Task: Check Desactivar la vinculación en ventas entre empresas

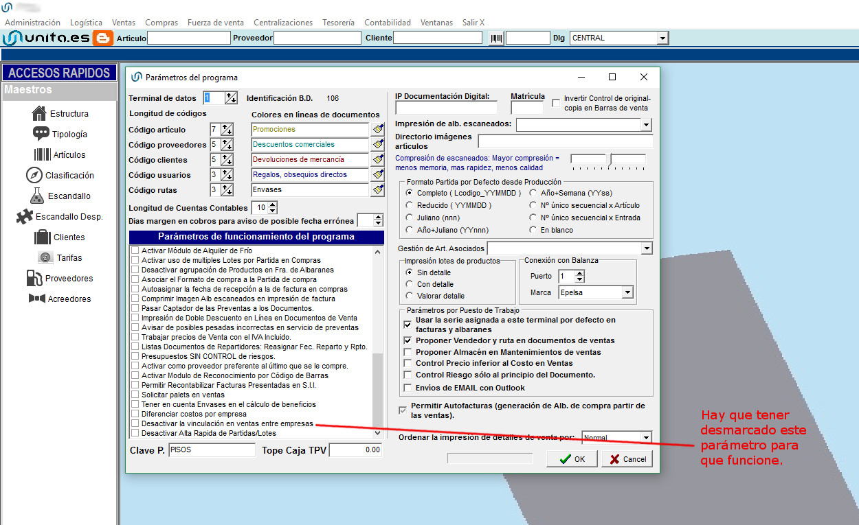Action: point(135,424)
